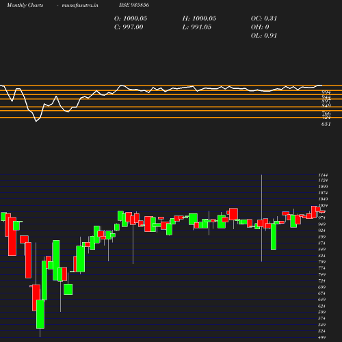Select the close value "C: 997.00"
Screen dimensions: 342x342
129,27
